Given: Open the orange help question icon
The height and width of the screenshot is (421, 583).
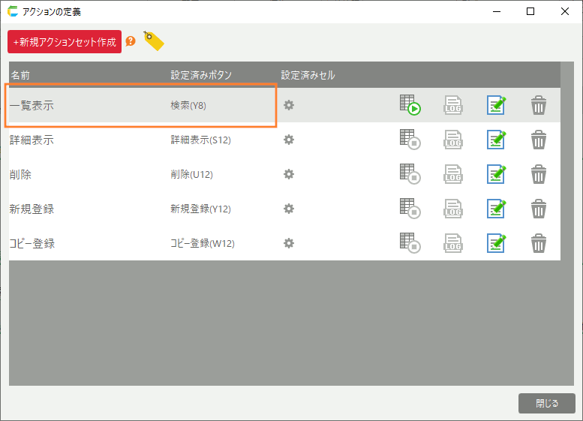Looking at the screenshot, I should pos(131,41).
